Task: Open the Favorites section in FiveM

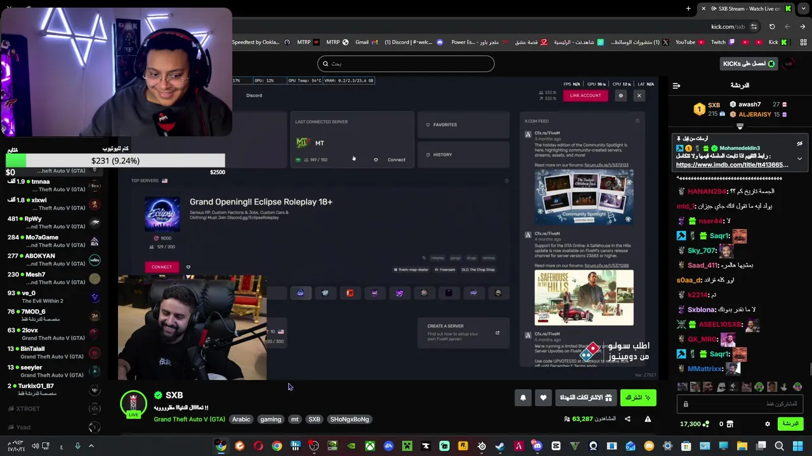Action: (x=463, y=125)
